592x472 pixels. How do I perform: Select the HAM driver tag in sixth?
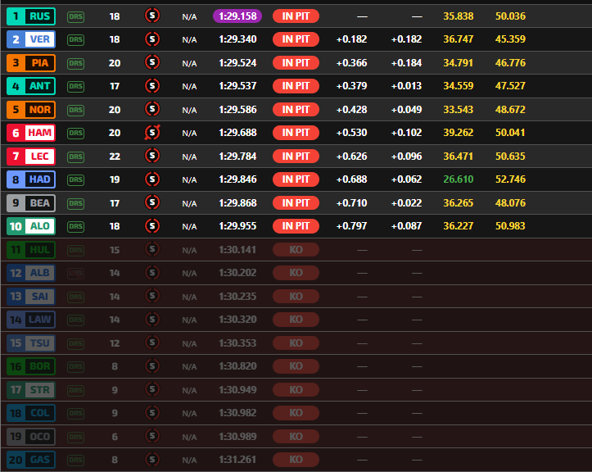[30, 133]
